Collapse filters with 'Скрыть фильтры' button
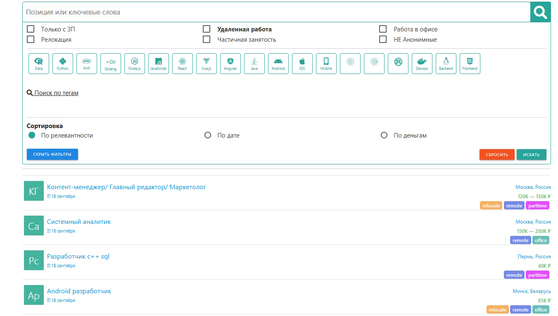The image size is (558, 316). point(52,154)
